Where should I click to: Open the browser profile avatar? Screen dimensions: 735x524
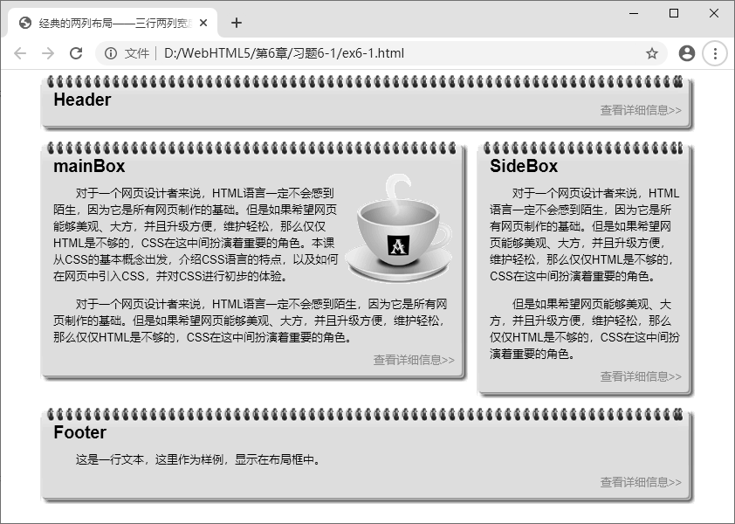coord(686,52)
